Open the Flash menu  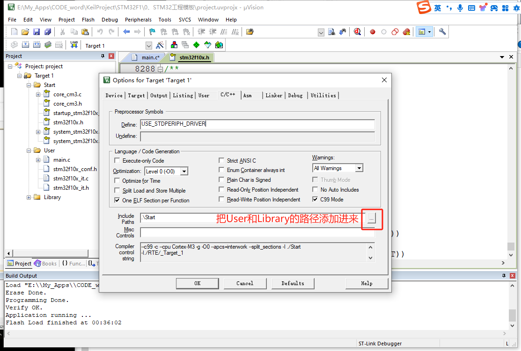click(x=88, y=20)
